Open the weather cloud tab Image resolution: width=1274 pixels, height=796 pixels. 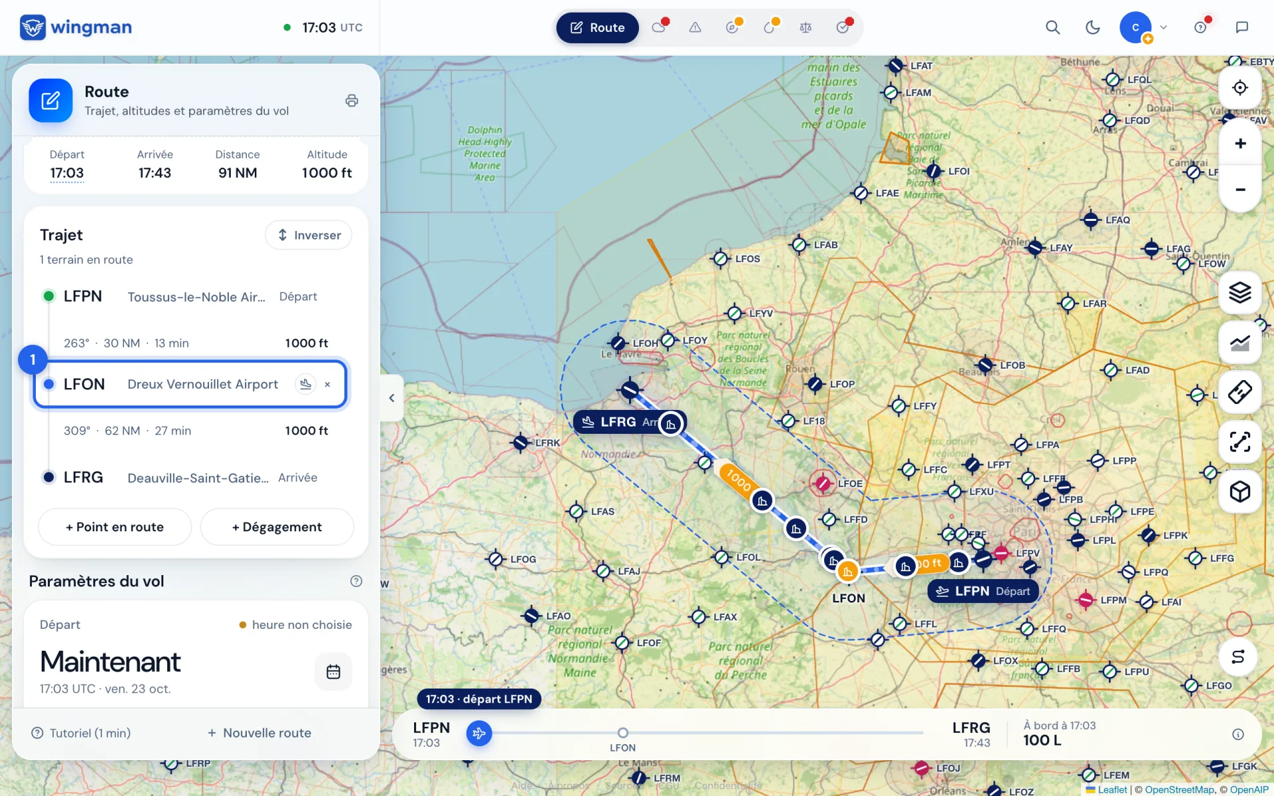click(659, 28)
